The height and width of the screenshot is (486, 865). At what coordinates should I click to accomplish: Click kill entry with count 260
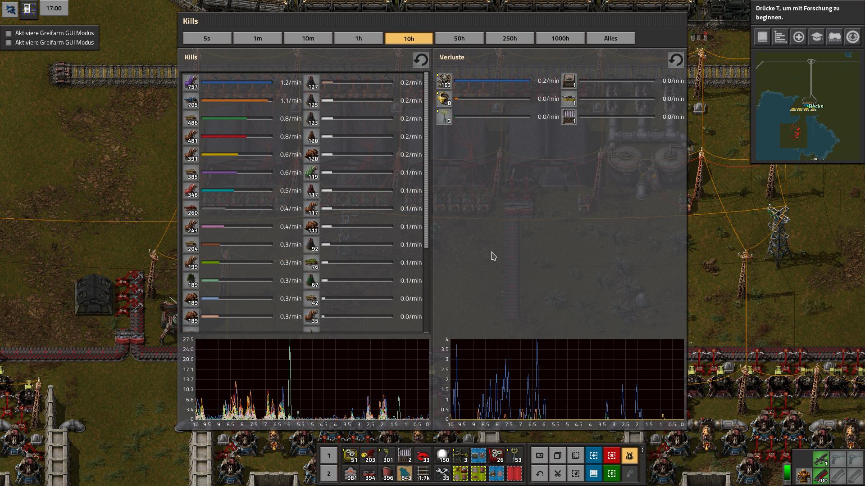(x=191, y=209)
